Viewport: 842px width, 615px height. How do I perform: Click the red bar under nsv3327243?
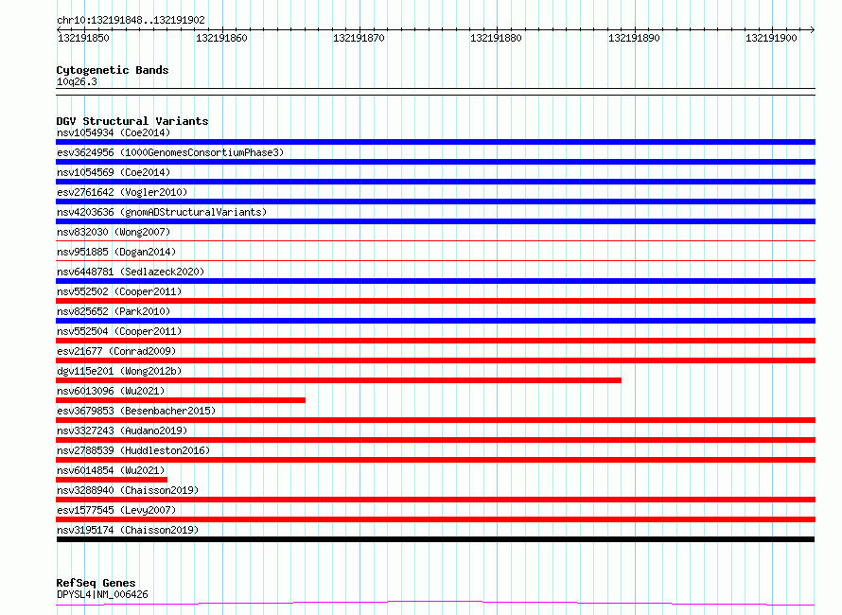pyautogui.click(x=435, y=440)
